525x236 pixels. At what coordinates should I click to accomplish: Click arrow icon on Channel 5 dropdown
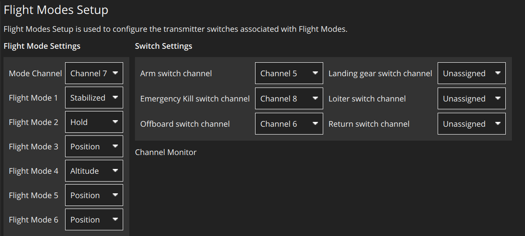315,73
